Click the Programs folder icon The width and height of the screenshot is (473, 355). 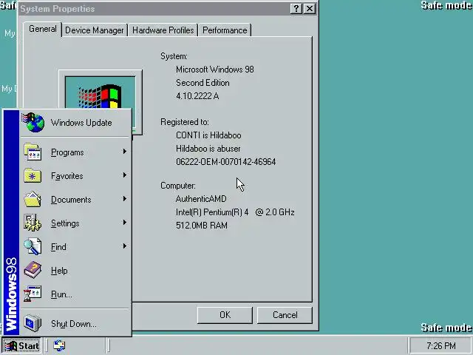point(33,152)
